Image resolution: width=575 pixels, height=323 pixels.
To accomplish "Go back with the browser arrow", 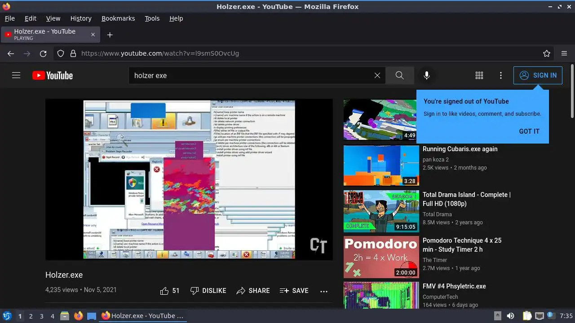I will tap(11, 53).
